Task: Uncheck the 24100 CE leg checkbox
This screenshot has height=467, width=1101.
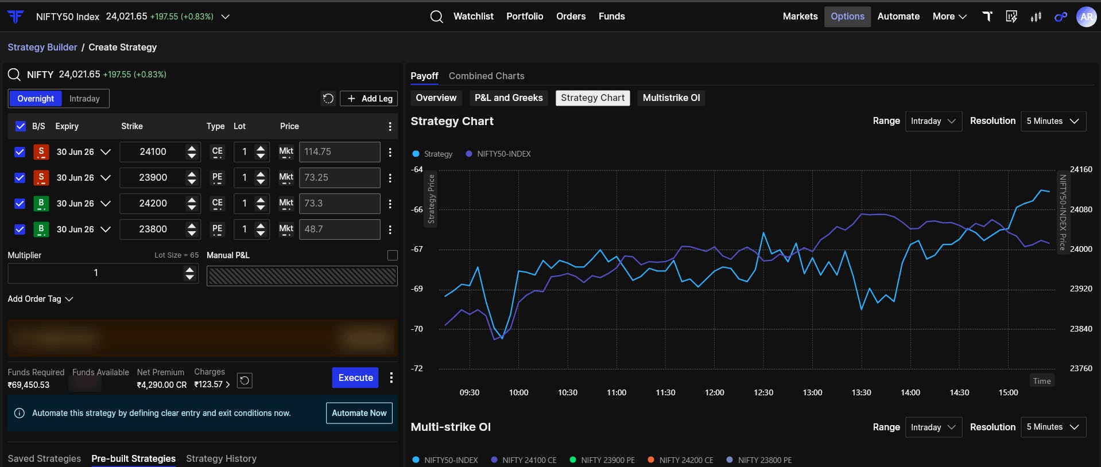Action: (x=20, y=152)
